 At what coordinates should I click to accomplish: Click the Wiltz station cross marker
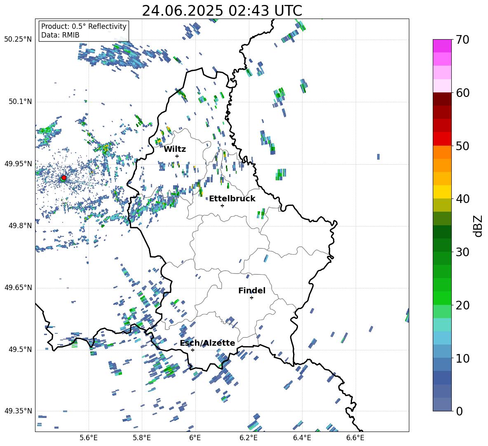[177, 156]
